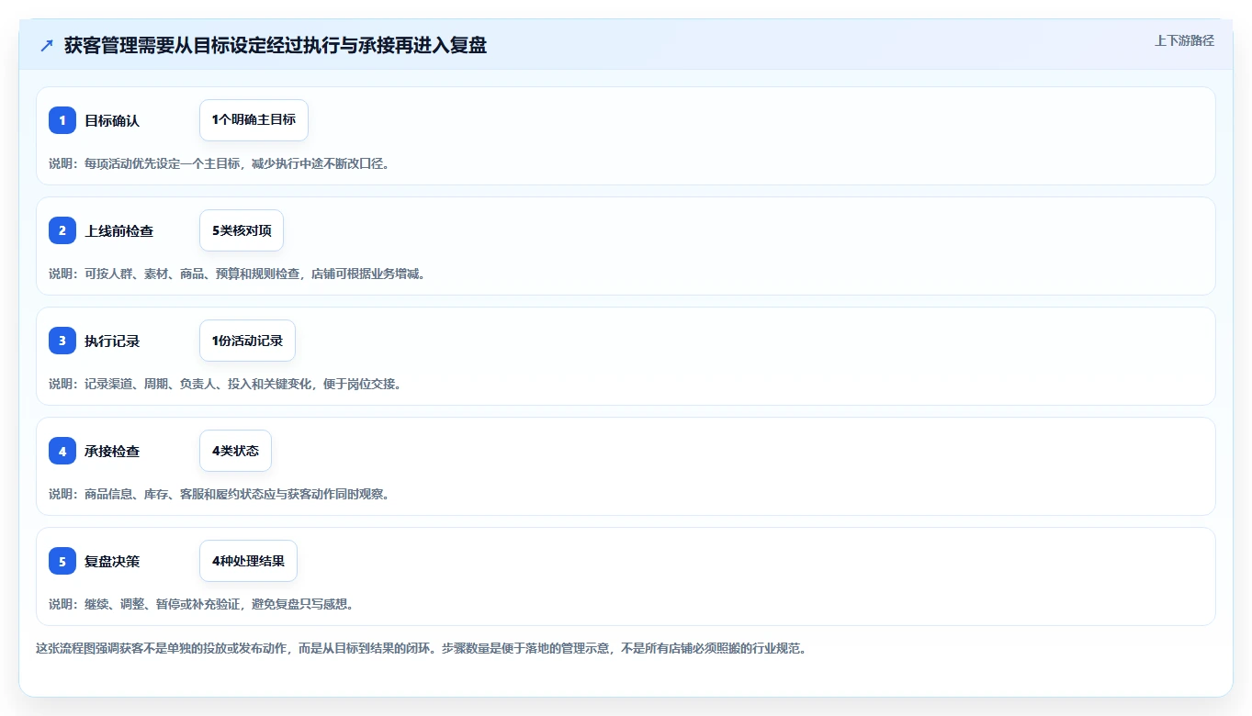
Task: Click the description starting 商品信息、库存、客服
Action: pyautogui.click(x=220, y=494)
